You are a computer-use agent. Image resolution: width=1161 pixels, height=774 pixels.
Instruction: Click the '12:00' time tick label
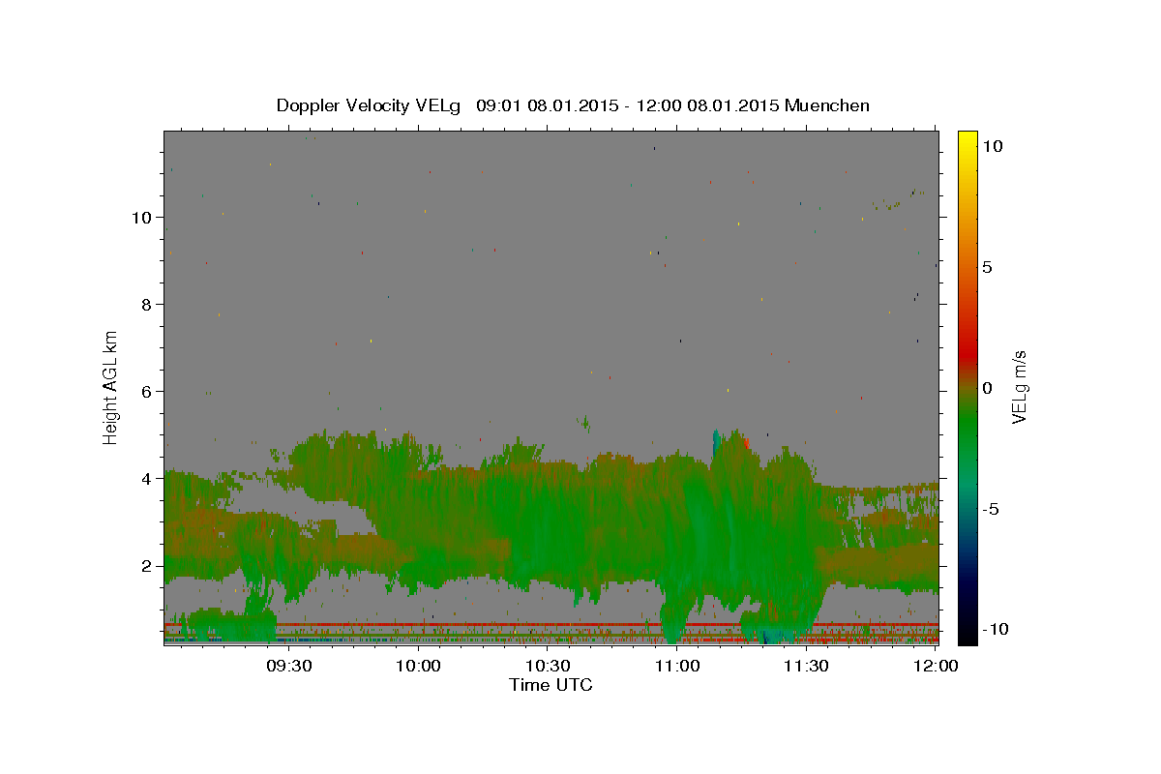(x=936, y=666)
